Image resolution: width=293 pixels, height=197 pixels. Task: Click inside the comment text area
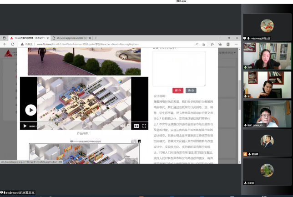(x=179, y=68)
